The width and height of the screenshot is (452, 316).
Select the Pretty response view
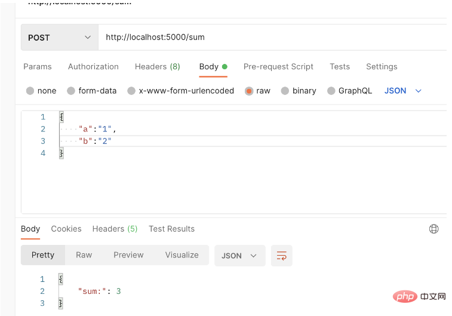click(43, 255)
